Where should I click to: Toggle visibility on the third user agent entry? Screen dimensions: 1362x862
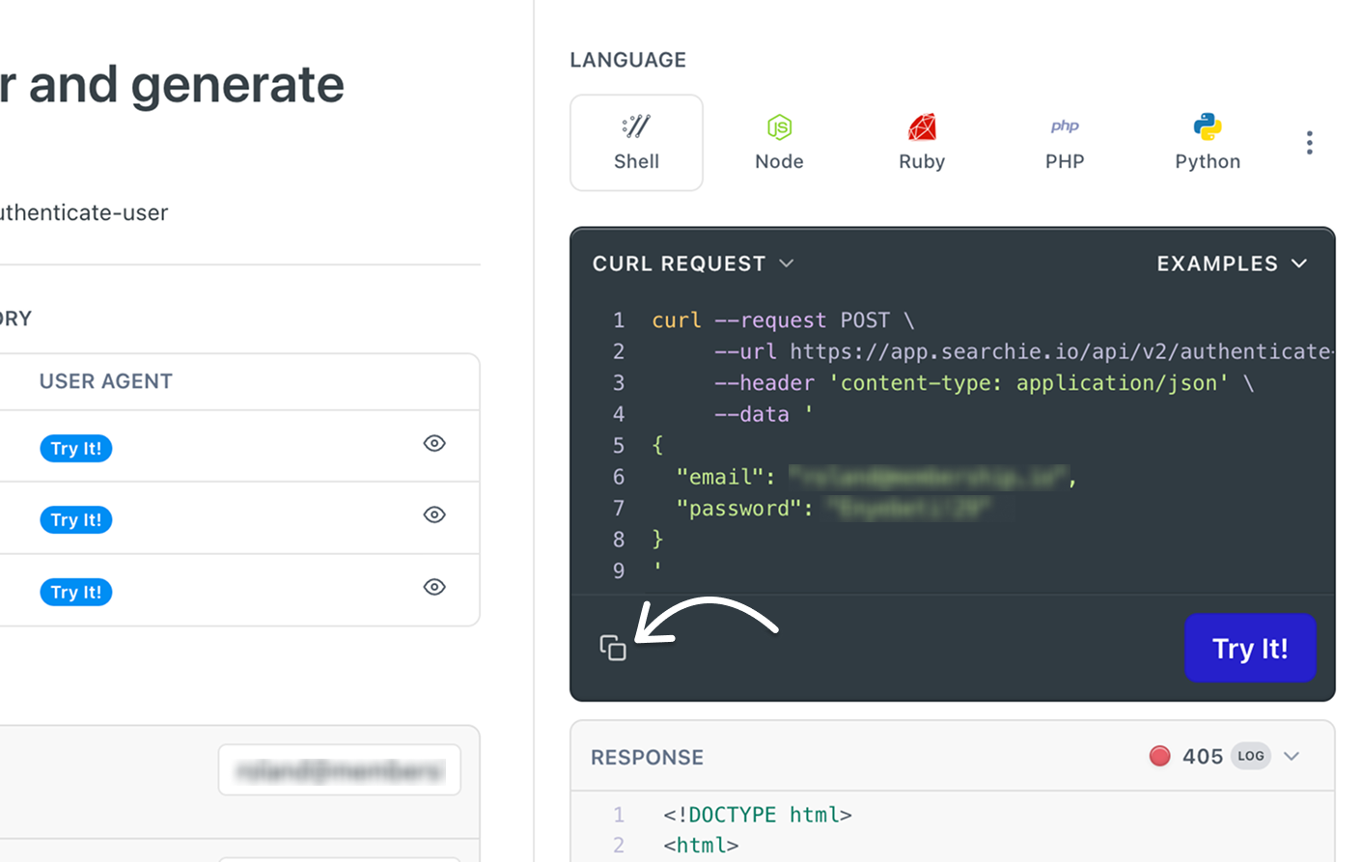click(434, 586)
